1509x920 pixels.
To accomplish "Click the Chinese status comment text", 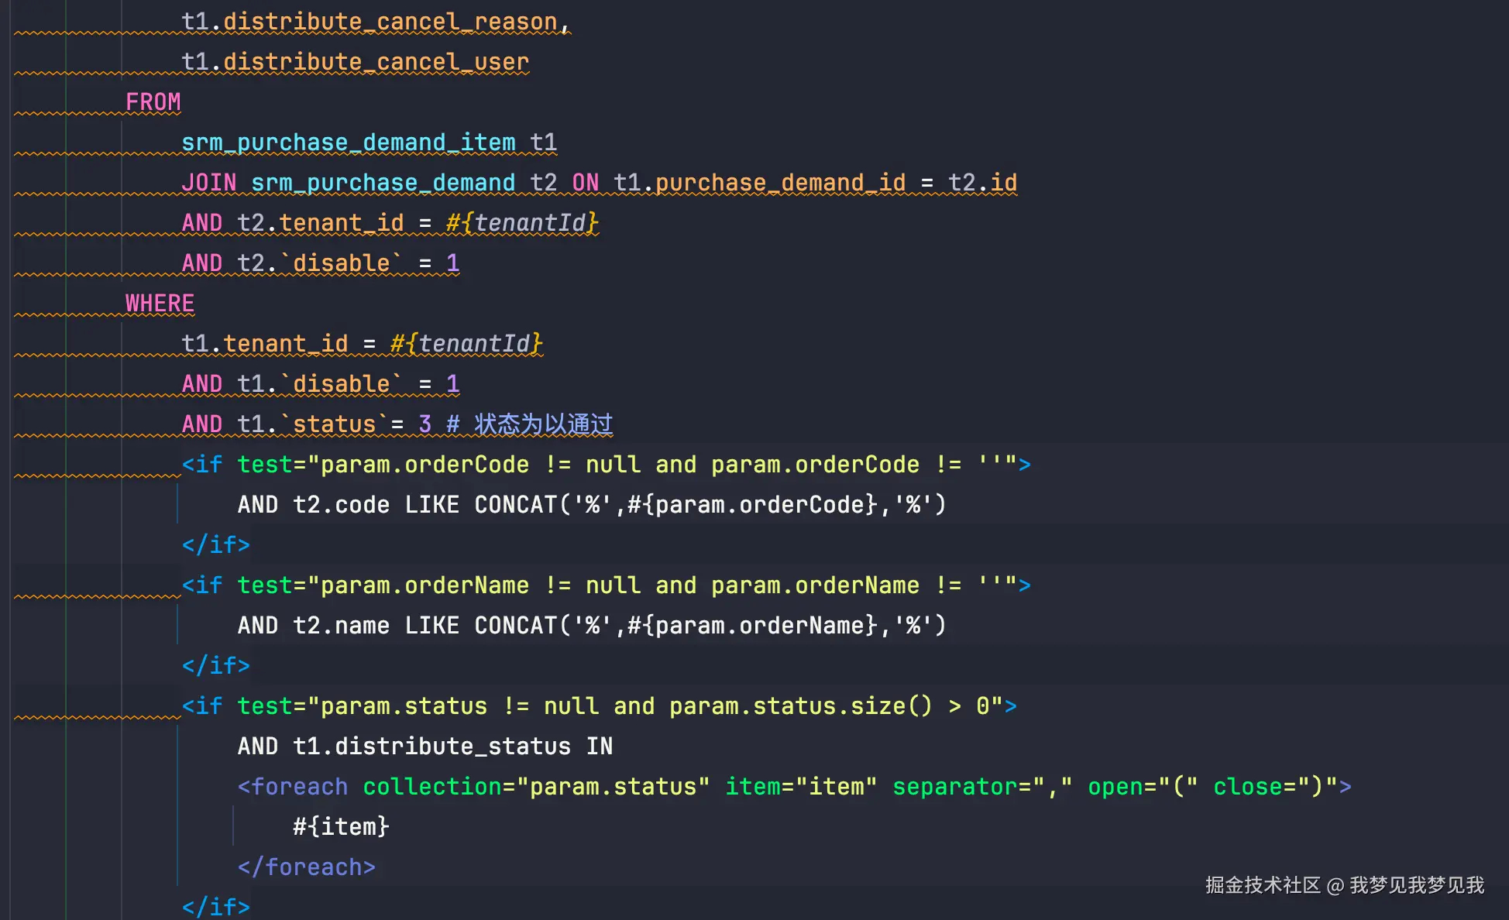I will click(x=543, y=424).
